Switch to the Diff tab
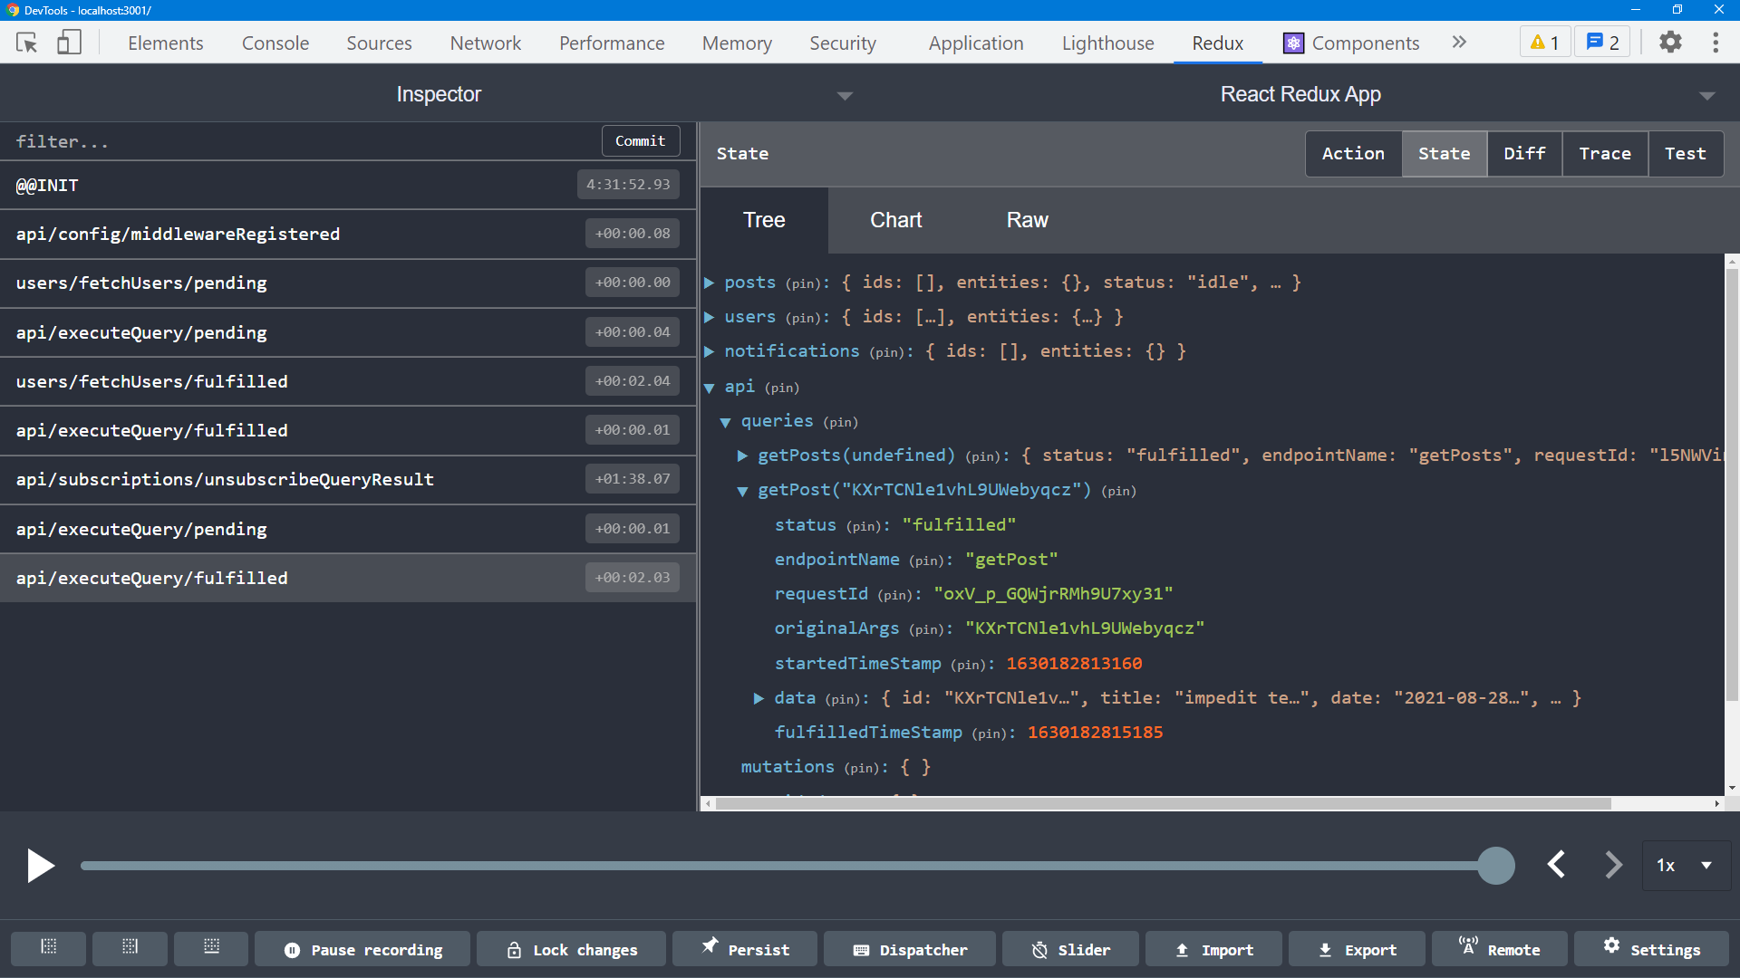The image size is (1740, 978). pyautogui.click(x=1523, y=153)
